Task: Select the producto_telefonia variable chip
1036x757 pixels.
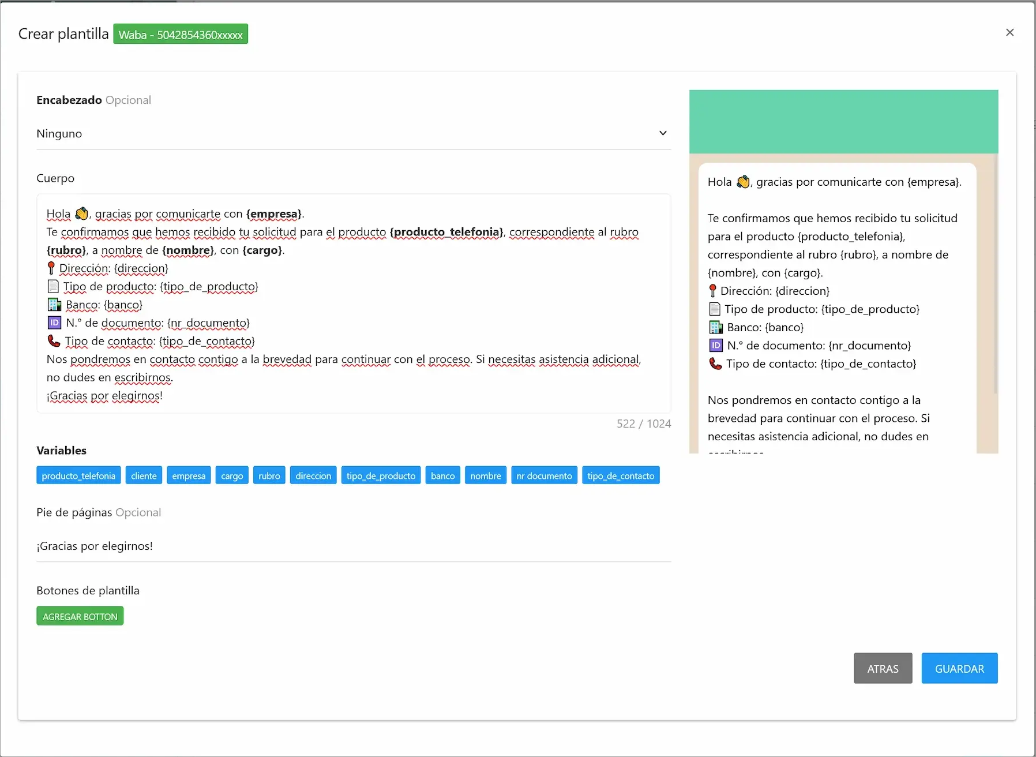Action: 78,475
